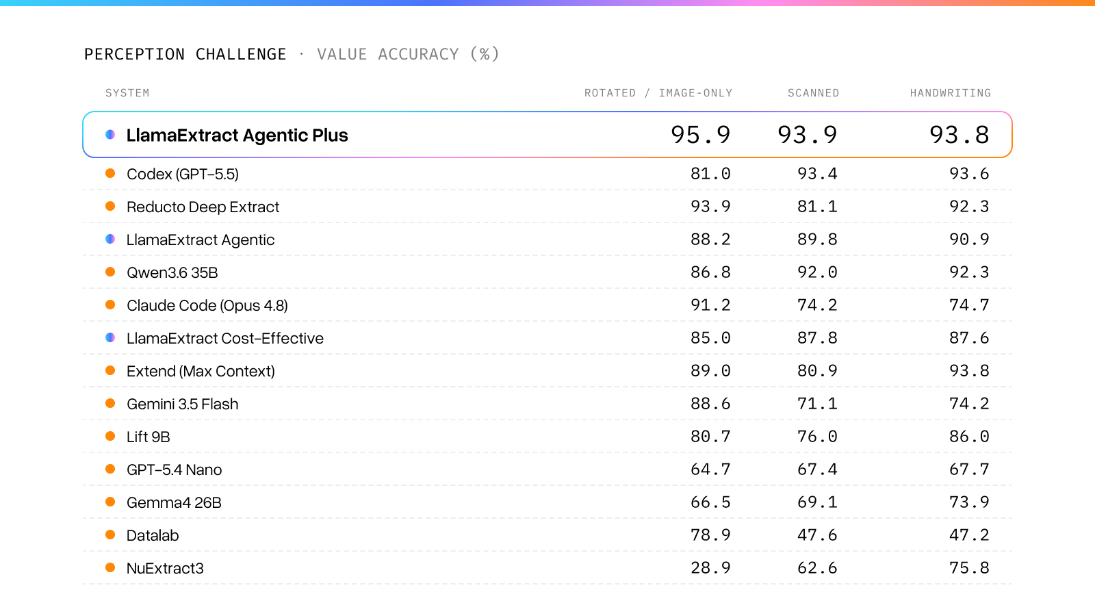
Task: Select the ROTATED / IMAGE-ONLY column header
Action: point(658,93)
